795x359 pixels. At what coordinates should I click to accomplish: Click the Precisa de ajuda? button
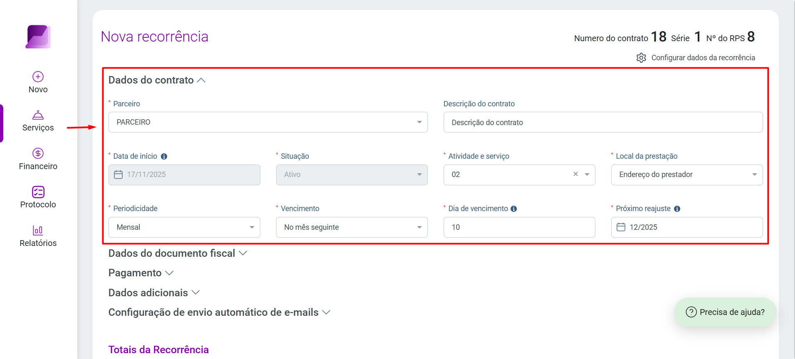click(x=725, y=312)
